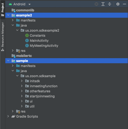The image size is (128, 129).
Task: Expand the res folder under sample
Action: pyautogui.click(x=13, y=111)
